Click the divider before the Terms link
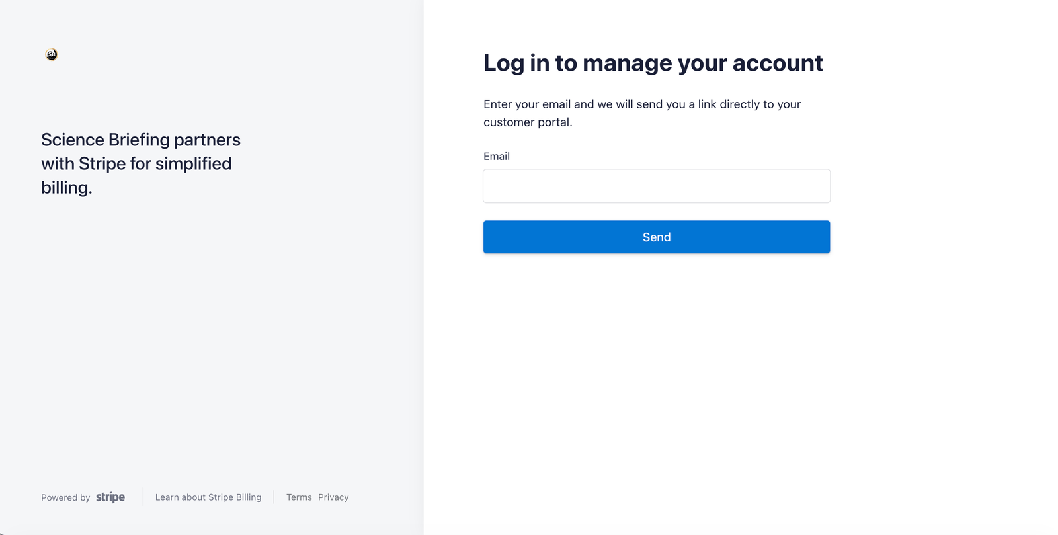This screenshot has height=535, width=1058. pyautogui.click(x=274, y=497)
